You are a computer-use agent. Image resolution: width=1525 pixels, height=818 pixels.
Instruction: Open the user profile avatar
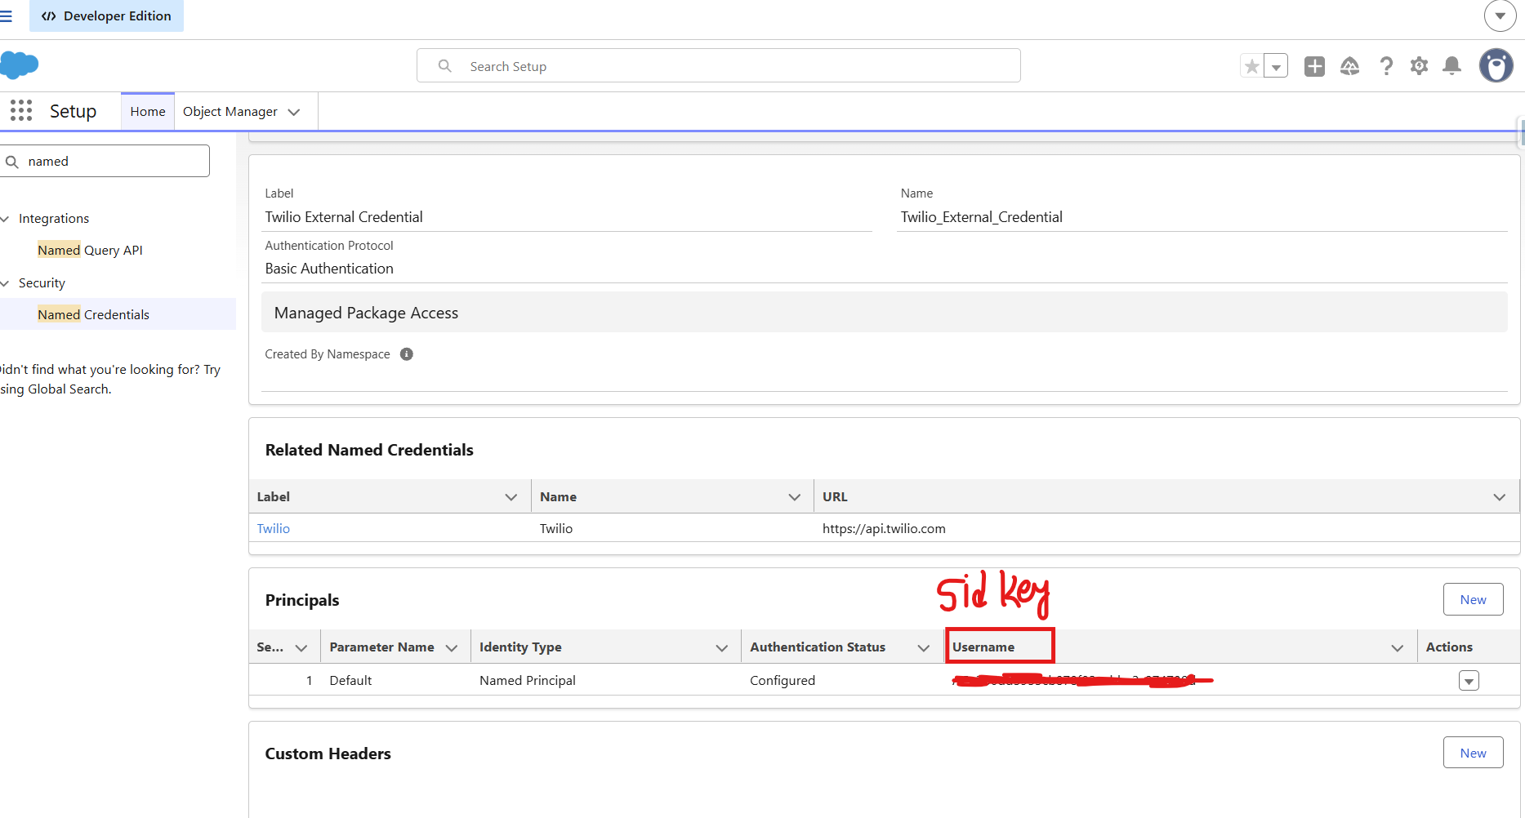[x=1496, y=65]
